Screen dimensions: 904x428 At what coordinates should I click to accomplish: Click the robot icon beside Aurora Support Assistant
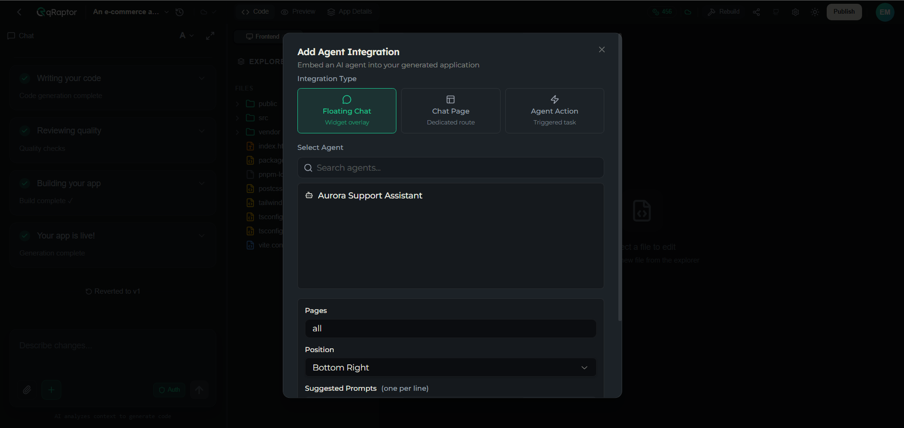(309, 195)
